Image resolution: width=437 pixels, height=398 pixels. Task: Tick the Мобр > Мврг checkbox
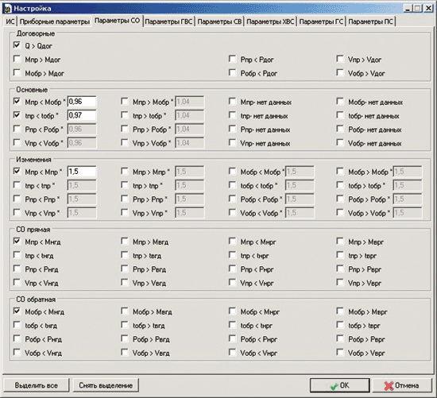[340, 311]
